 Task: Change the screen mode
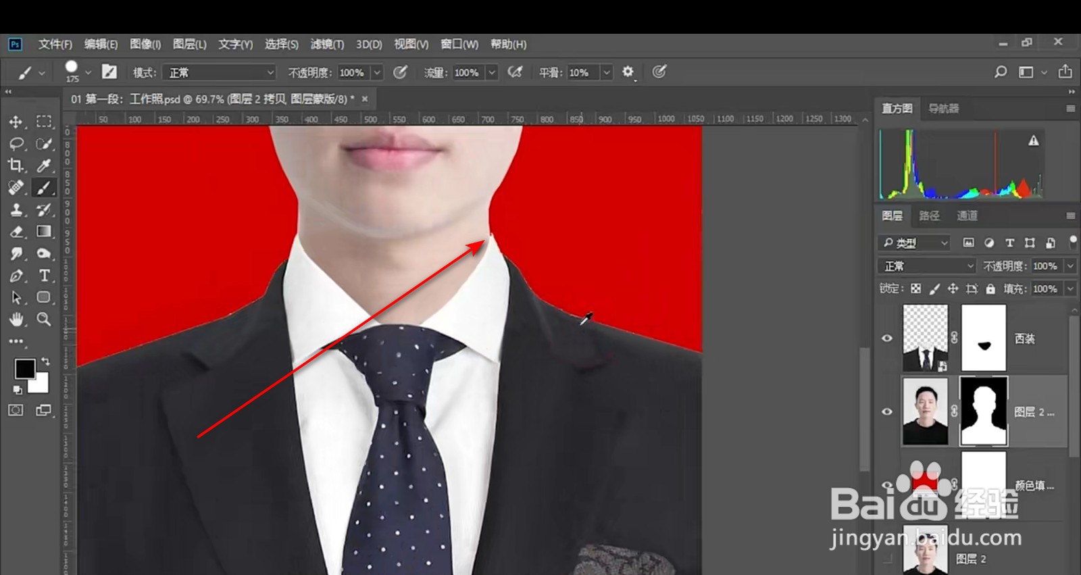click(x=44, y=410)
